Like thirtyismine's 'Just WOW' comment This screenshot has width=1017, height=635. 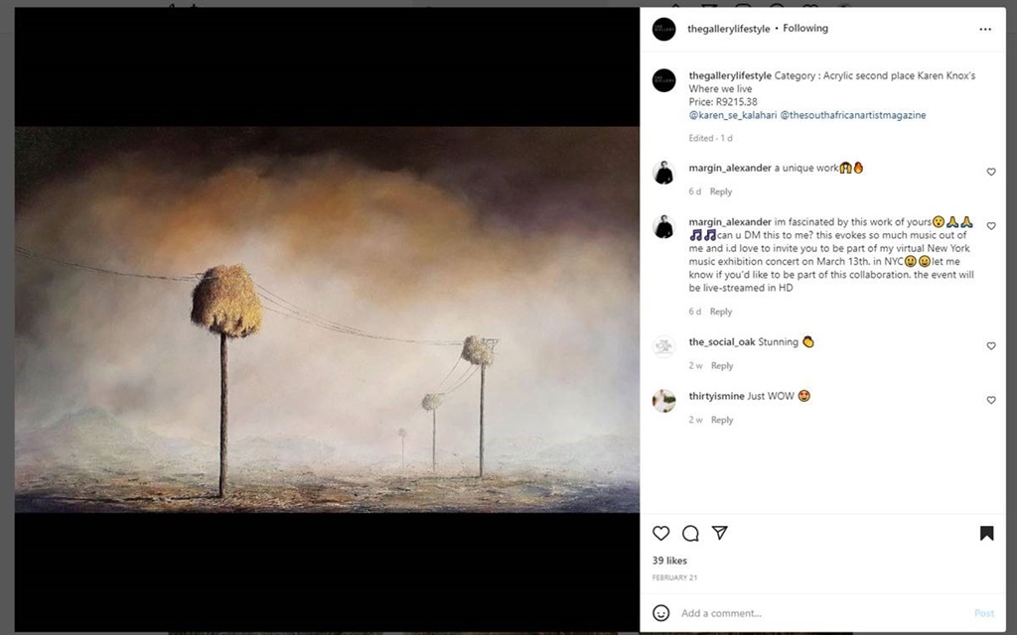click(x=990, y=401)
